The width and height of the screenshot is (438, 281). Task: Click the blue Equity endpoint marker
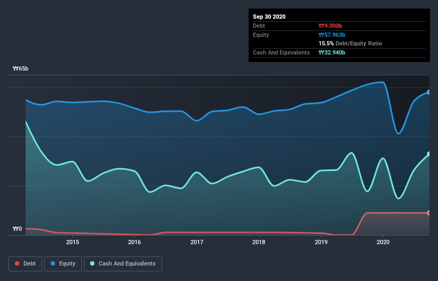click(429, 92)
